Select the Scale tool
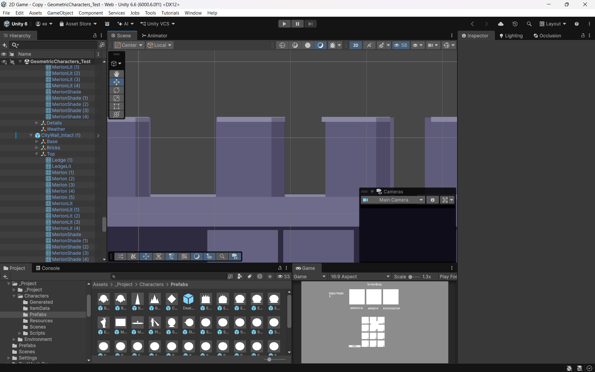The image size is (595, 372). (x=117, y=98)
